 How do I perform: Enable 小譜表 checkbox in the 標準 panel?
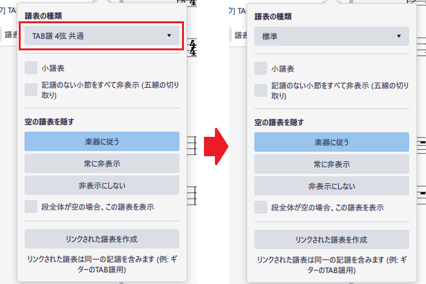coord(261,68)
